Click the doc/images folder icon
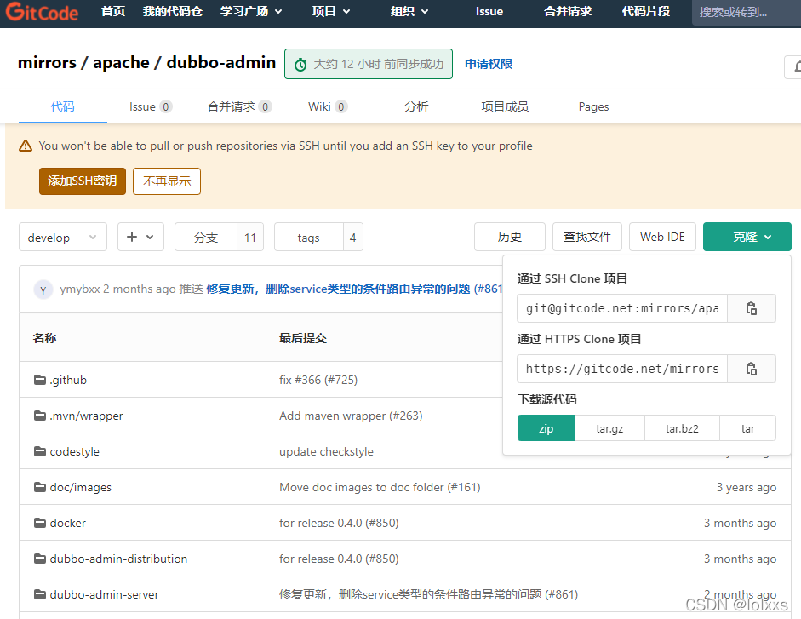This screenshot has height=619, width=801. pyautogui.click(x=40, y=487)
